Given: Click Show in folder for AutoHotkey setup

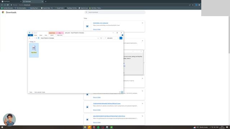Looking at the screenshot, I should [x=97, y=29].
